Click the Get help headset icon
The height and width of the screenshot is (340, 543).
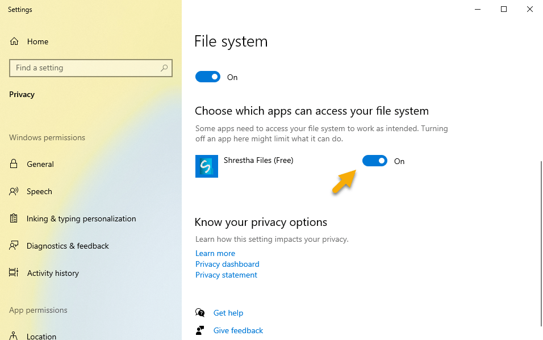point(200,313)
